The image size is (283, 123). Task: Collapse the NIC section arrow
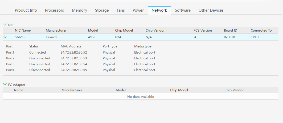coord(5,24)
